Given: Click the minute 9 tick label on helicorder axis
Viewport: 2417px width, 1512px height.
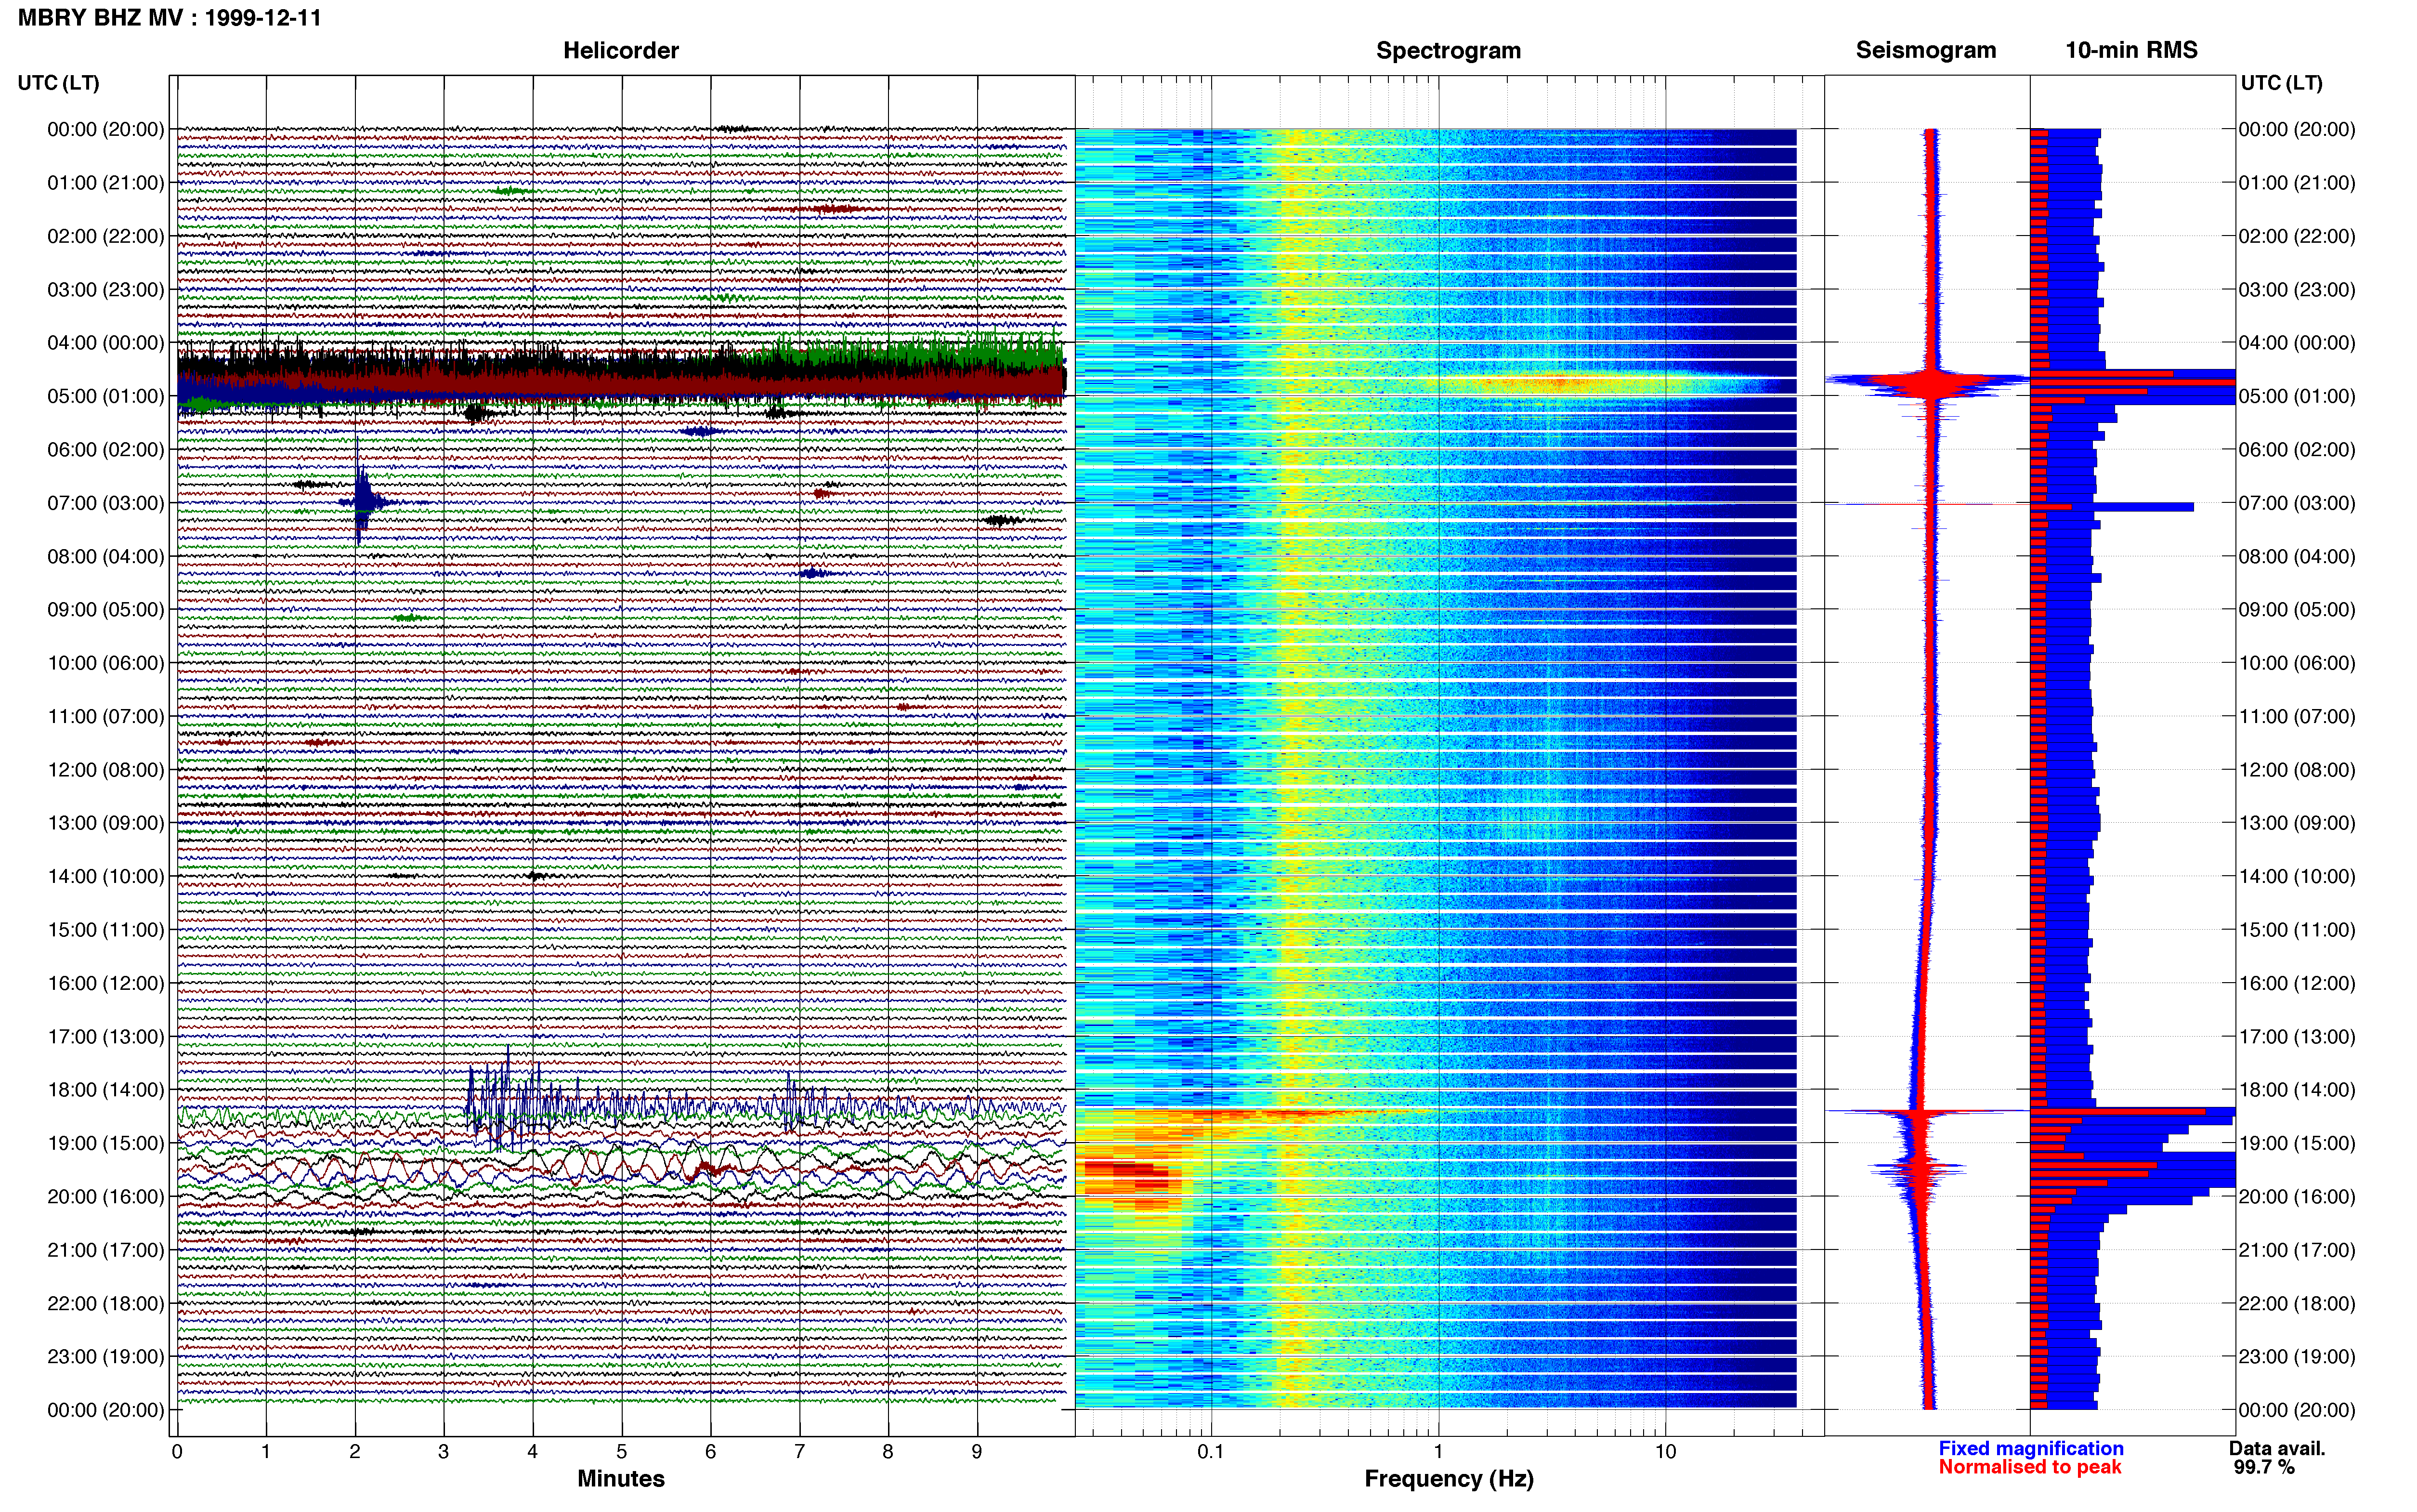Looking at the screenshot, I should tap(977, 1452).
